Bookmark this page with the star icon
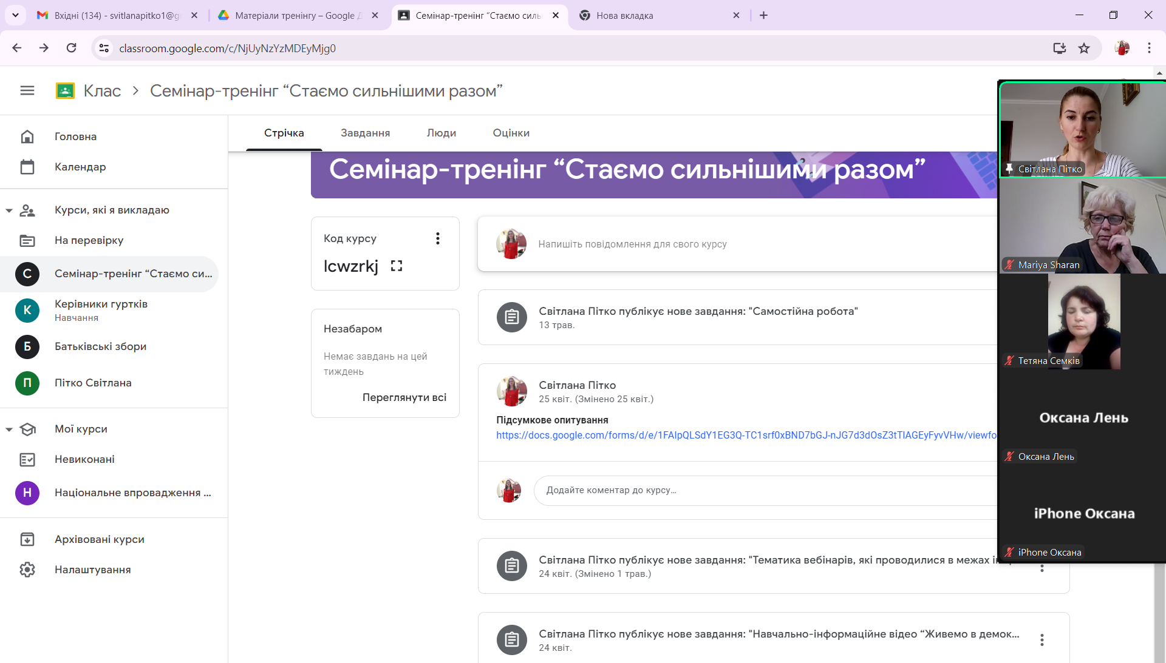The height and width of the screenshot is (663, 1166). [x=1084, y=49]
